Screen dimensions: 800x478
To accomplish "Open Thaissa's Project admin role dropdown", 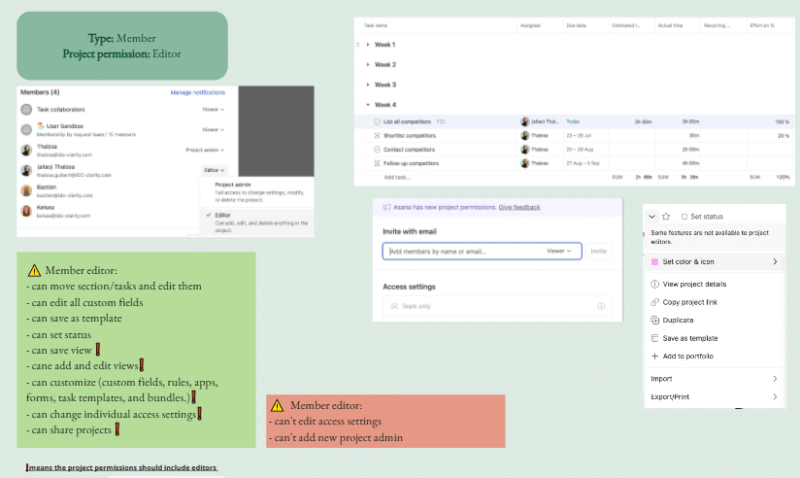I will [205, 151].
